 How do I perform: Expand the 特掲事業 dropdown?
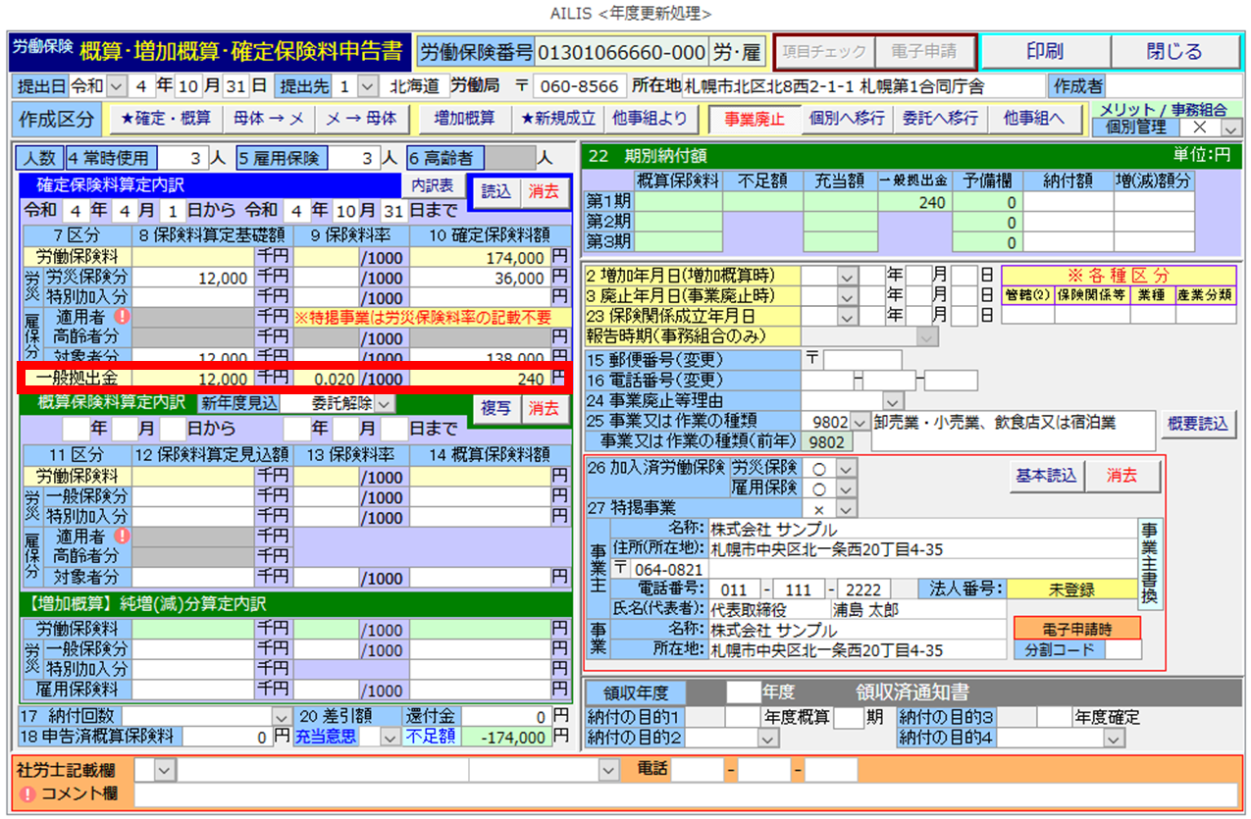coord(846,509)
